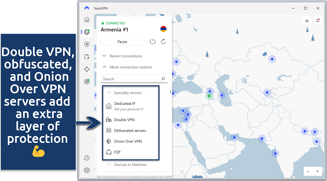Click the NordVPN logo icon

[x=87, y=8]
